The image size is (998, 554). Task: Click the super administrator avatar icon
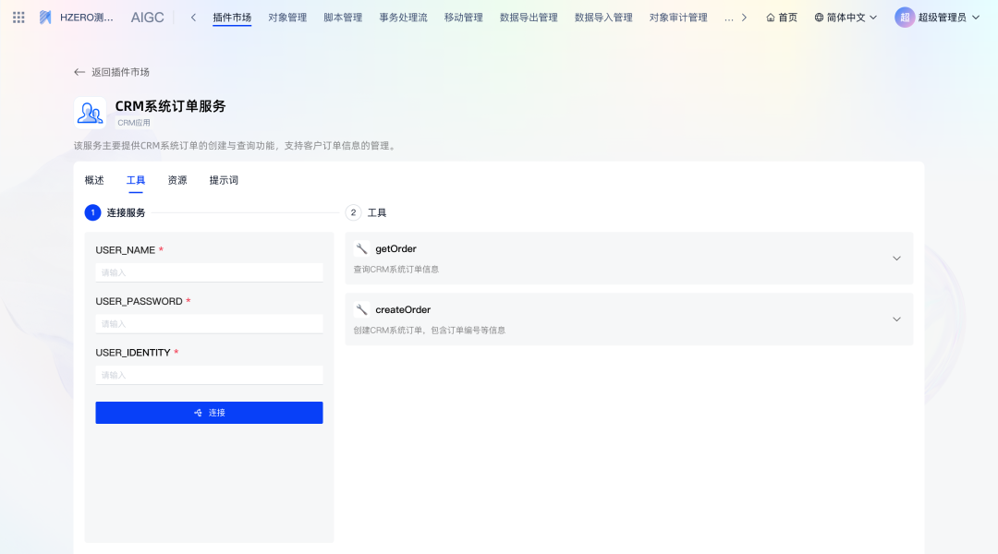coord(905,18)
